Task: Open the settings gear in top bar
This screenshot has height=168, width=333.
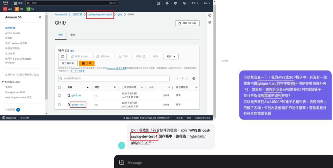Action: [x=184, y=3]
